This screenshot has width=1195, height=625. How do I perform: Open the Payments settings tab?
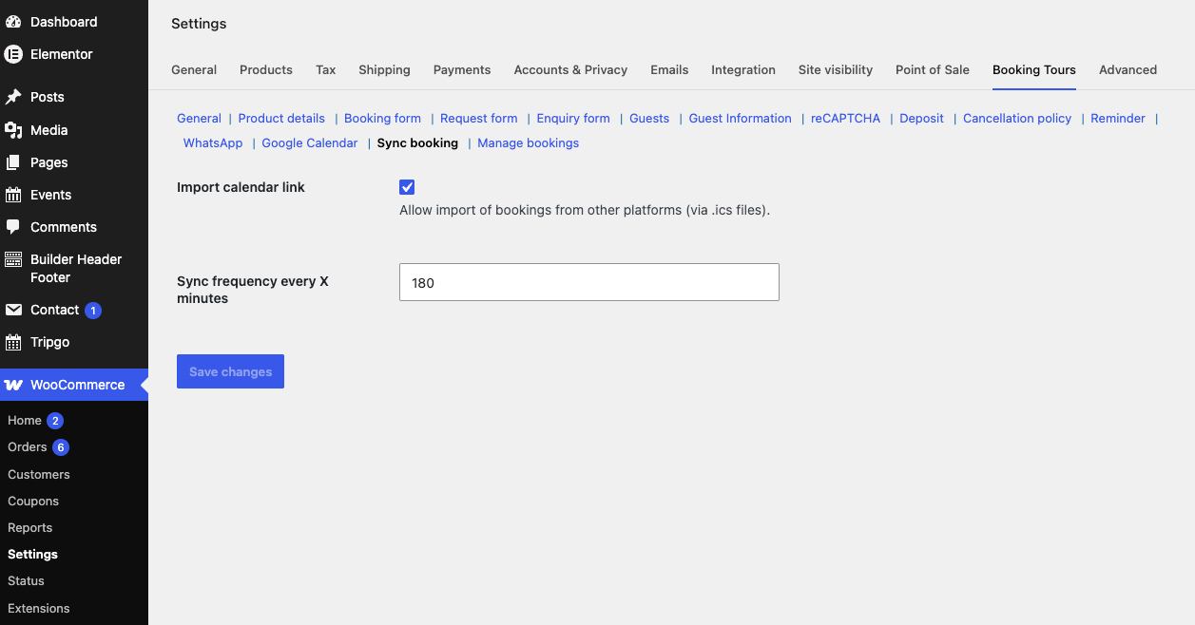(462, 69)
